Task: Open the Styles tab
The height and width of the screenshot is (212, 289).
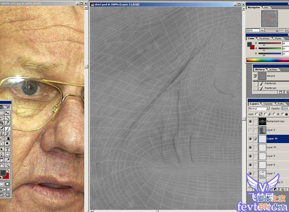Action: pos(278,38)
